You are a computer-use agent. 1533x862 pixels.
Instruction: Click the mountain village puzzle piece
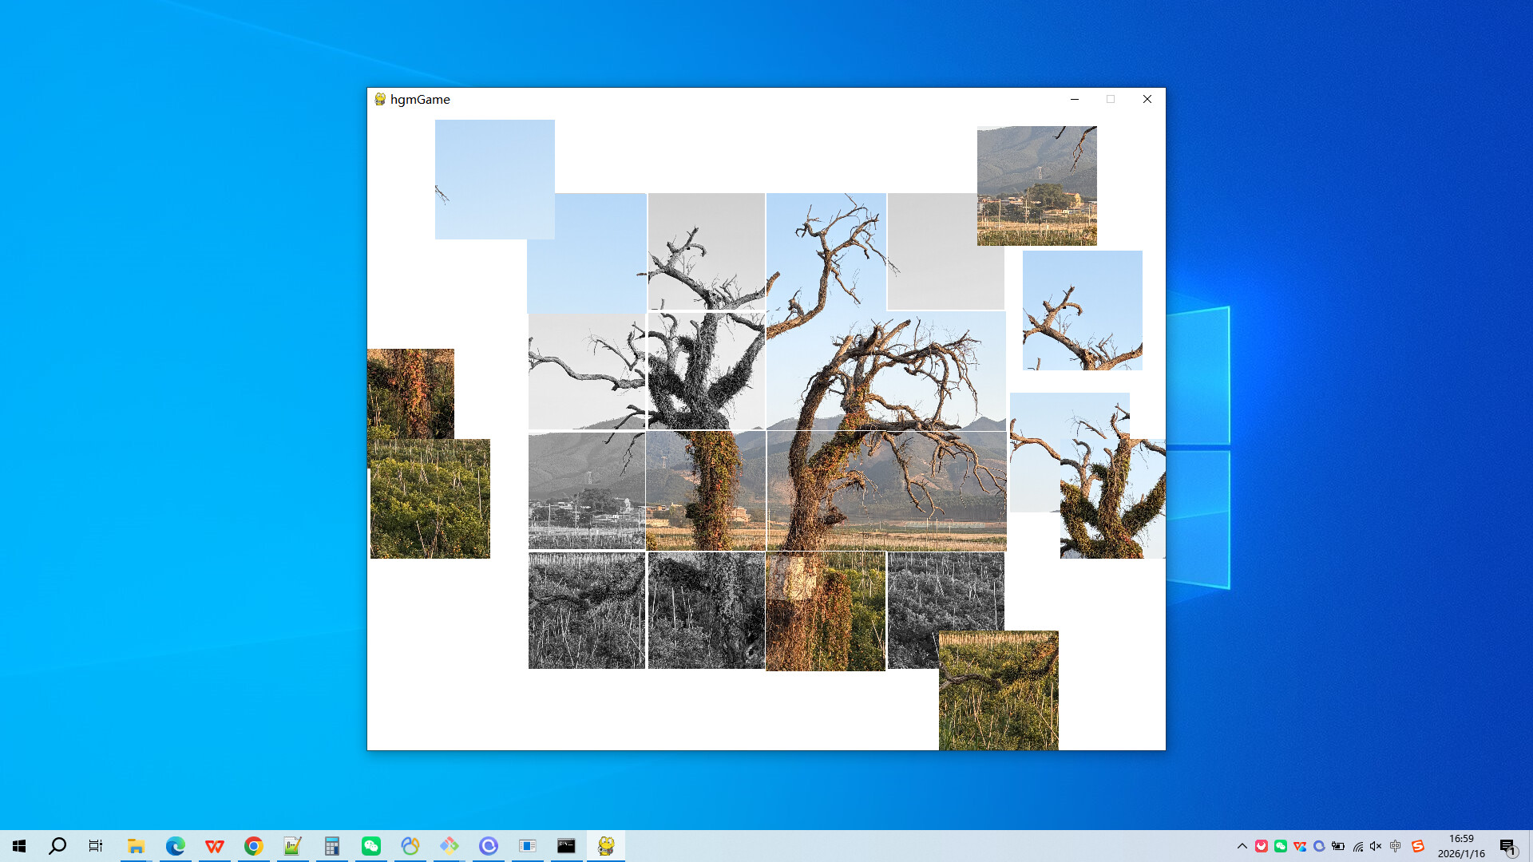[x=1036, y=185]
